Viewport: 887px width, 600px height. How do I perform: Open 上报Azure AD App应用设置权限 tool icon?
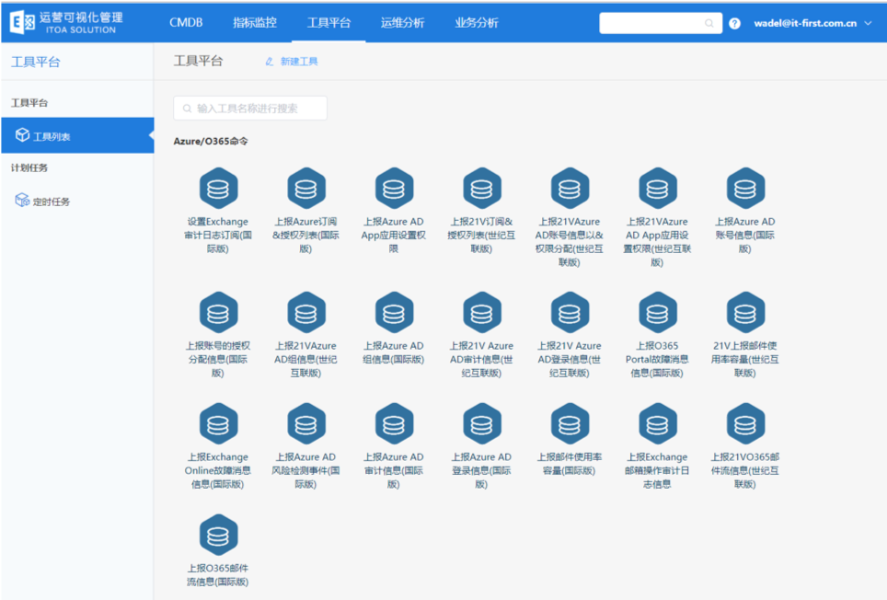point(394,189)
